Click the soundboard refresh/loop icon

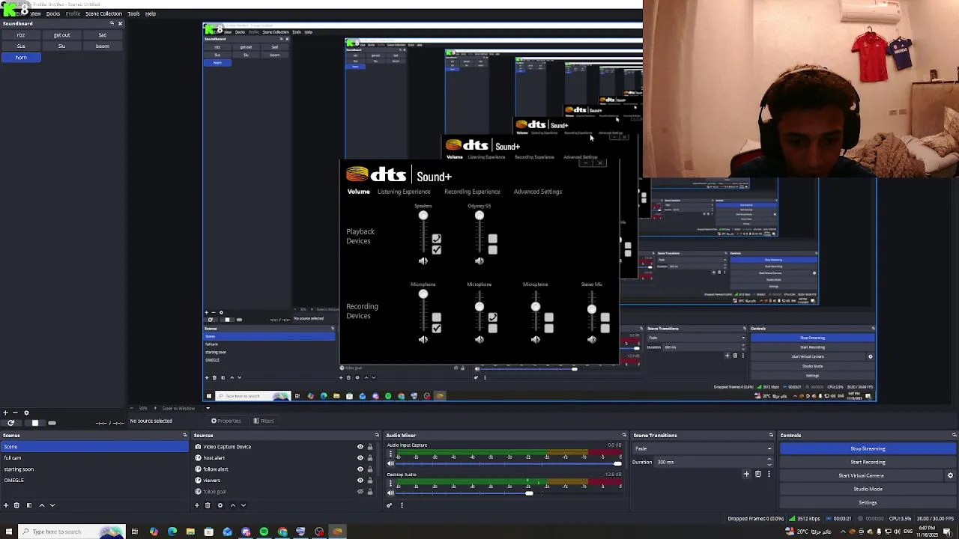[10, 423]
